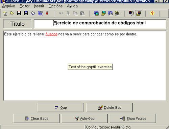Viewport: 169px width, 129px height.
Task: Insert picture from web with web-image icon
Action: (x=96, y=13)
